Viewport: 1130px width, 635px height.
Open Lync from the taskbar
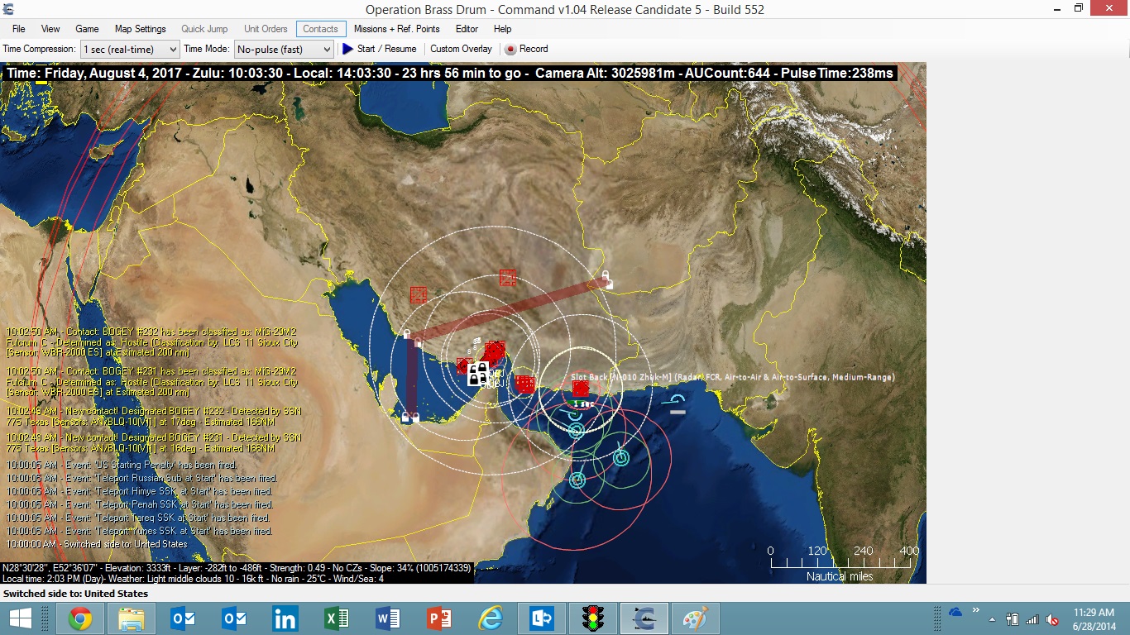coord(542,618)
